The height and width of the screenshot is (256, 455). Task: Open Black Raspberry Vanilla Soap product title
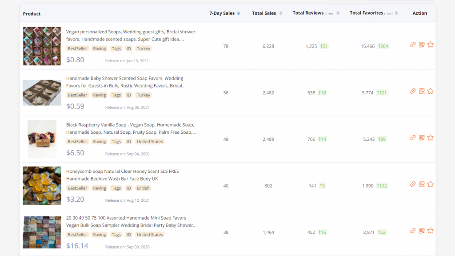pos(130,125)
